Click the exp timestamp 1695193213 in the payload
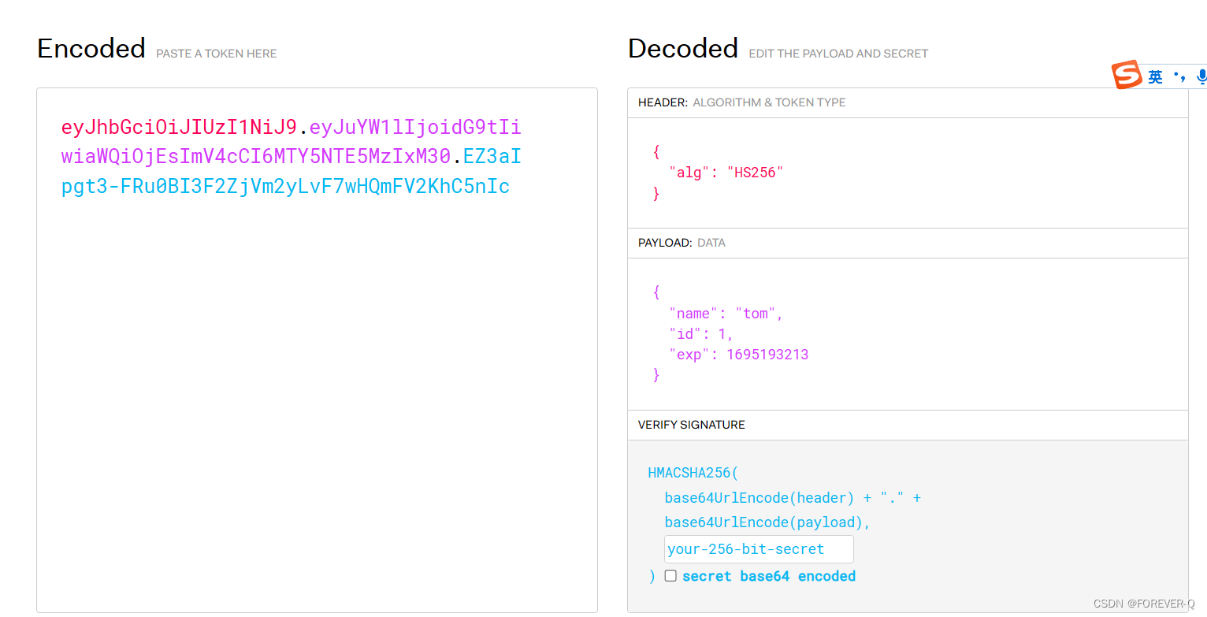Viewport: 1207px width, 617px height. point(767,354)
